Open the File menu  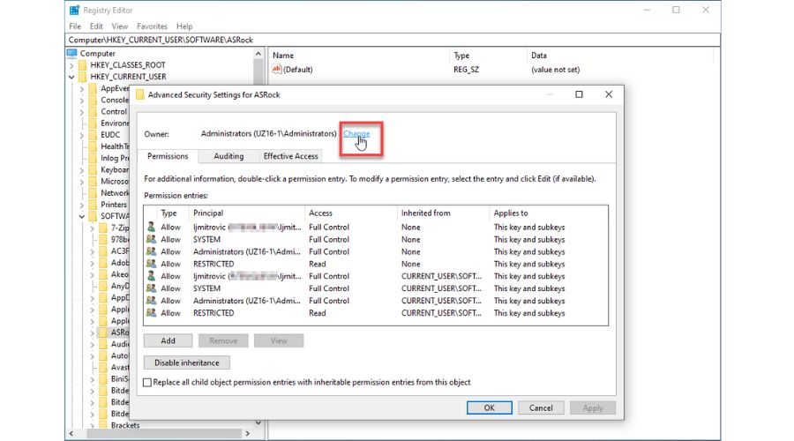pos(75,26)
